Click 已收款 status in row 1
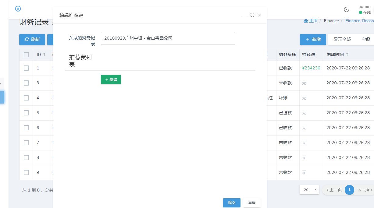This screenshot has width=374, height=208. 285,68
